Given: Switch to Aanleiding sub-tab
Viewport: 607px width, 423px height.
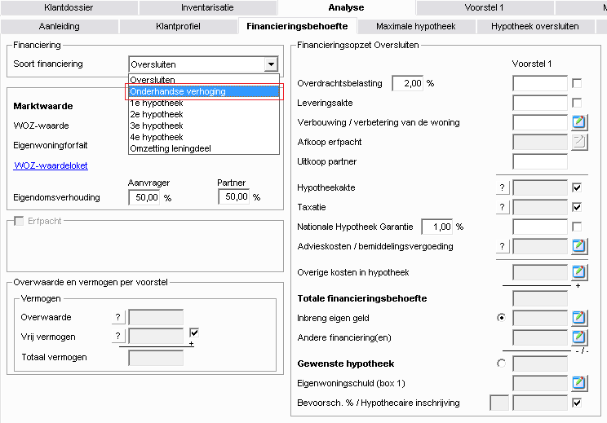Looking at the screenshot, I should (60, 26).
